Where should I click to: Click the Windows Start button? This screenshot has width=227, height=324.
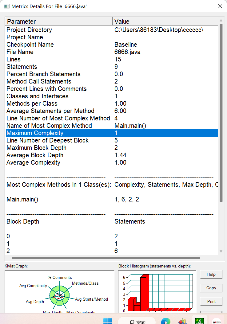pyautogui.click(x=108, y=321)
